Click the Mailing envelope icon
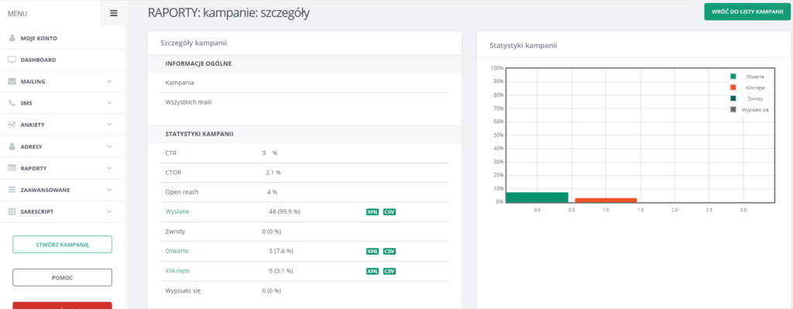Image resolution: width=793 pixels, height=309 pixels. pyautogui.click(x=12, y=81)
